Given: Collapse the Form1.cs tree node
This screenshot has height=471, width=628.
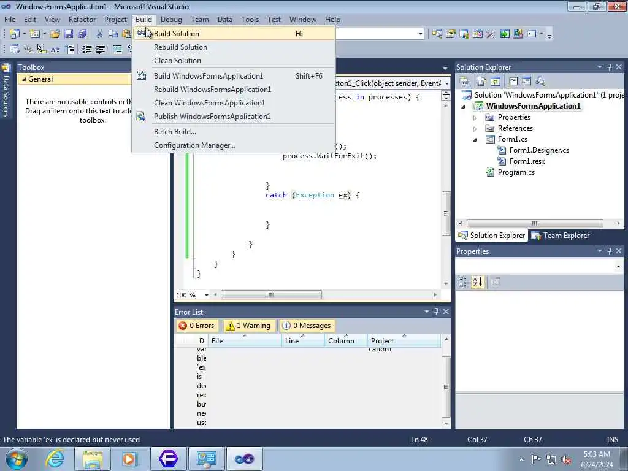Looking at the screenshot, I should [x=475, y=140].
